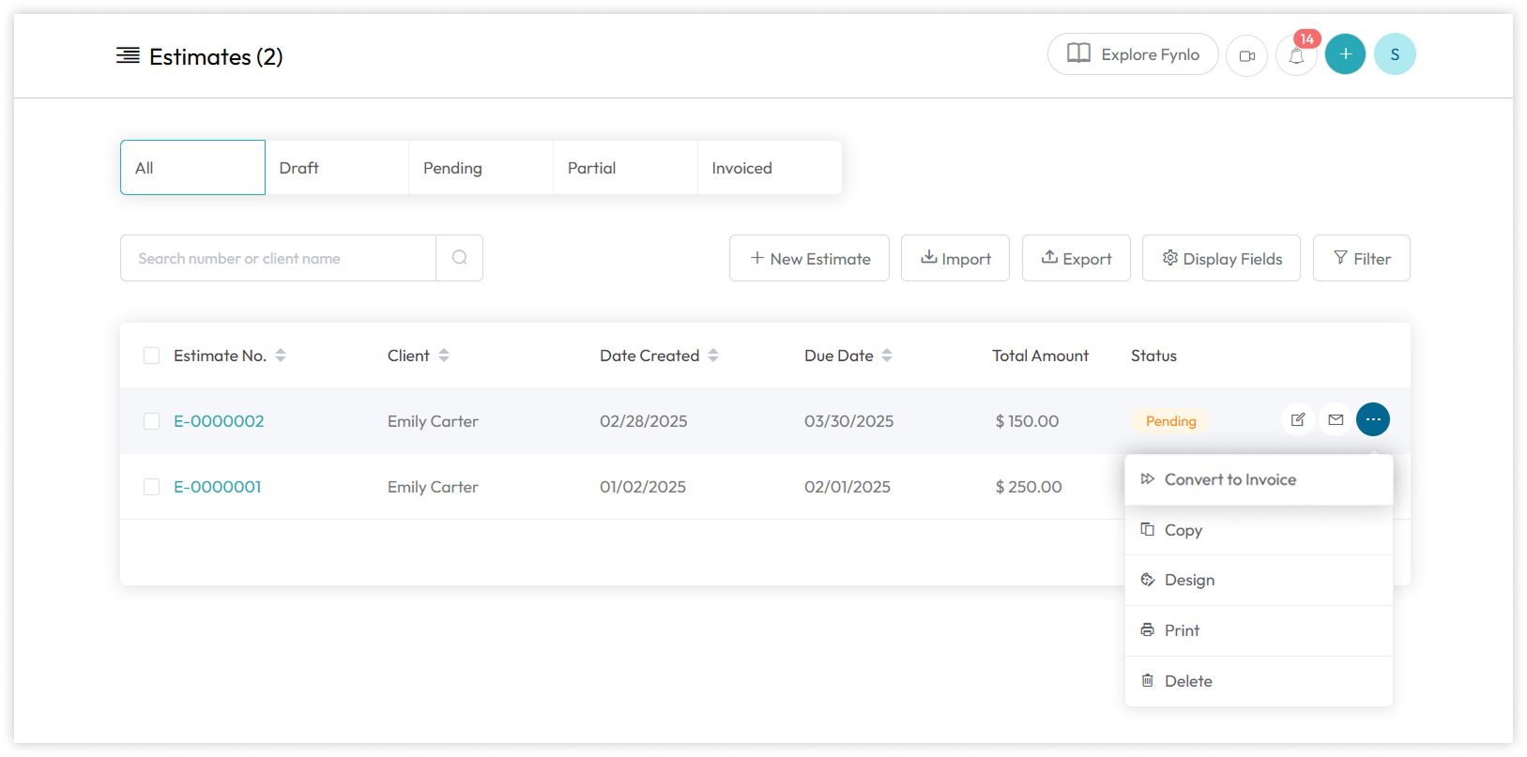
Task: Edit estimate E-0000002 with pencil icon
Action: point(1297,419)
